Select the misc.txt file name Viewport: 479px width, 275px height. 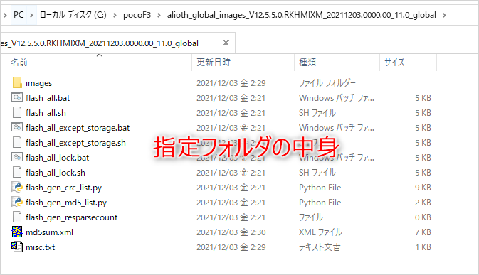pyautogui.click(x=41, y=247)
